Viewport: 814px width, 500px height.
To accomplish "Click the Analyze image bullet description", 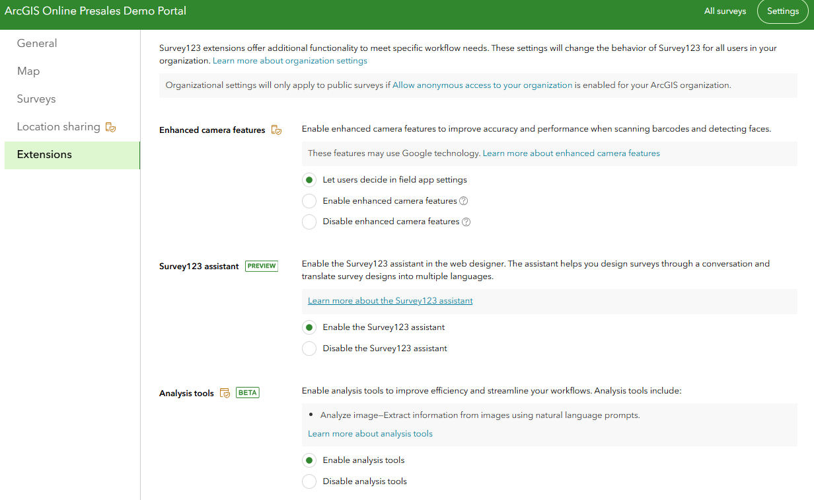I will pos(480,415).
